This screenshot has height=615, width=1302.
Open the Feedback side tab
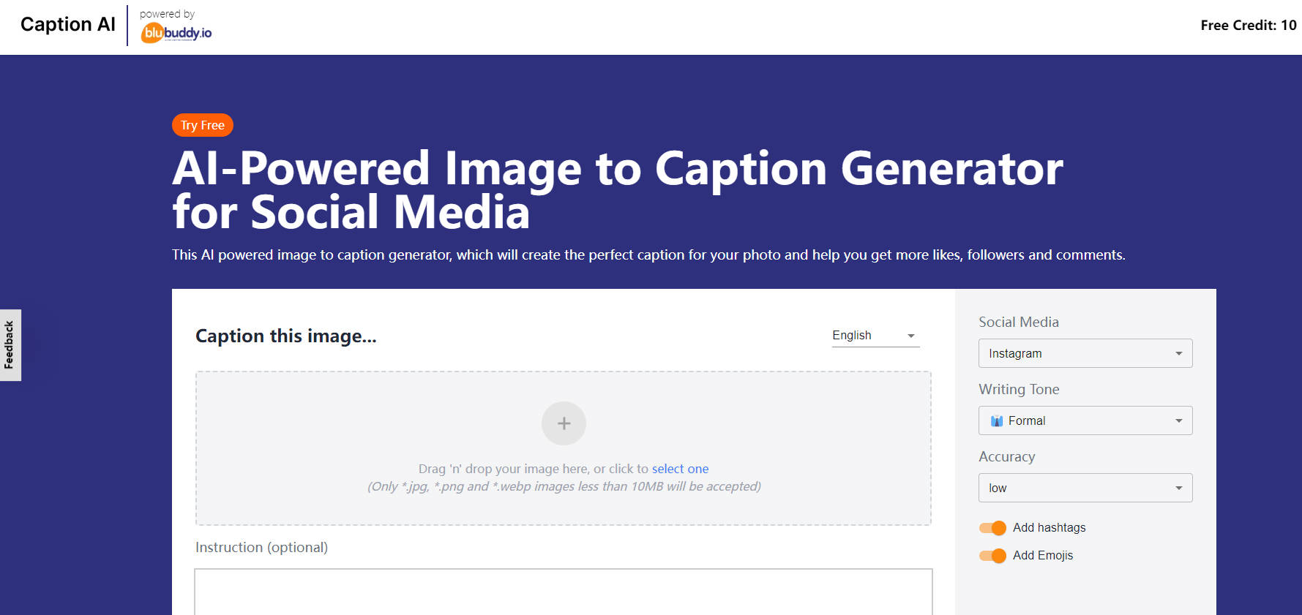pyautogui.click(x=10, y=344)
